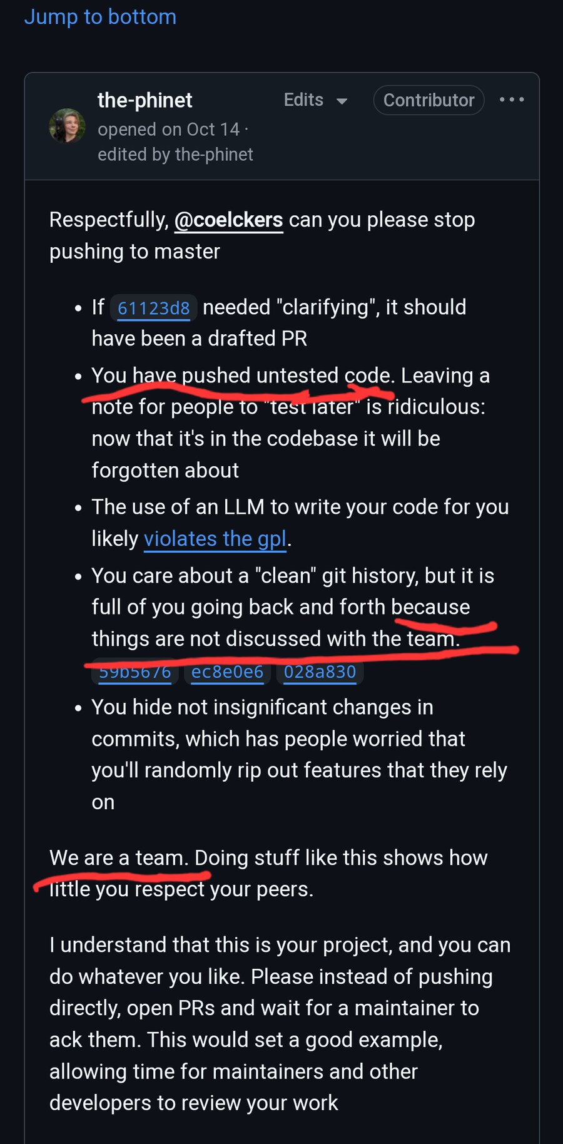563x1144 pixels.
Task: Open the Edits menu arrow next to username
Action: tap(340, 101)
